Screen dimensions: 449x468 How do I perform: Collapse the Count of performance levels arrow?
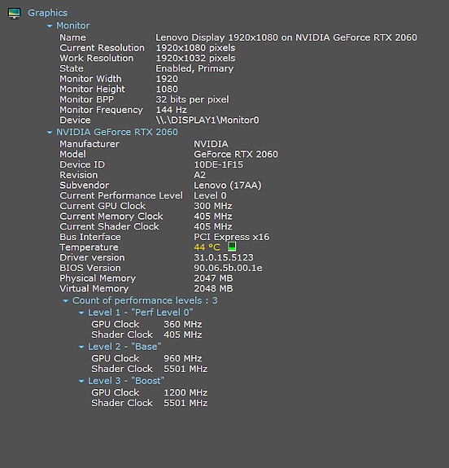point(66,301)
